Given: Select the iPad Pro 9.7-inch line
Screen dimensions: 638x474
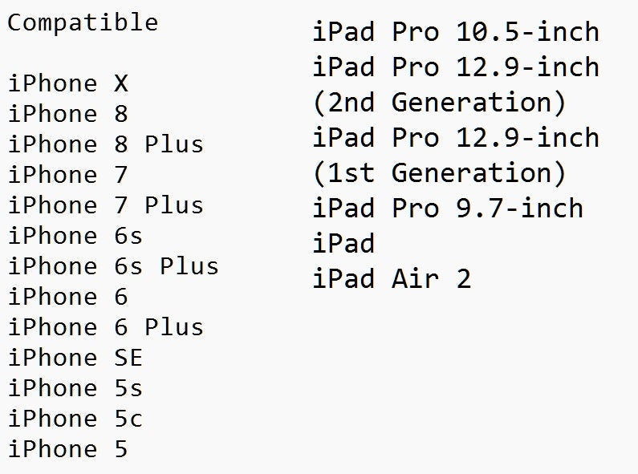Looking at the screenshot, I should [448, 209].
